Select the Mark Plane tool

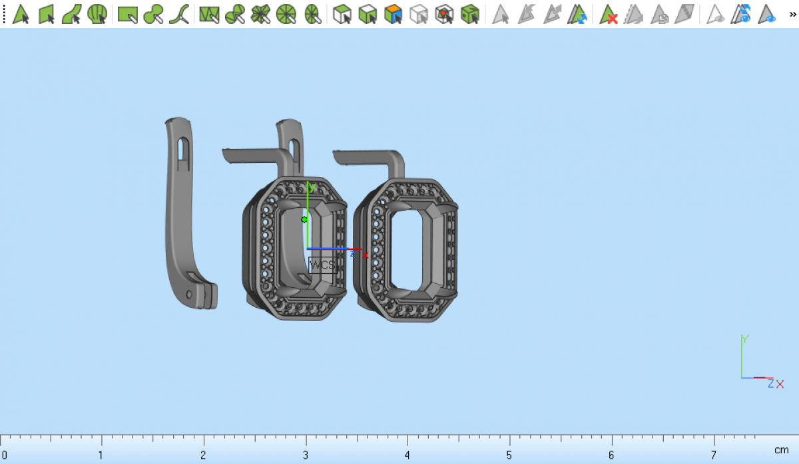(47, 14)
